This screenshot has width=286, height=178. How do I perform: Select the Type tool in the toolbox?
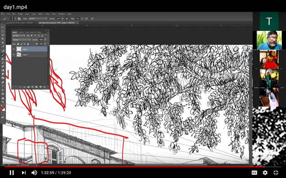[x=3, y=86]
